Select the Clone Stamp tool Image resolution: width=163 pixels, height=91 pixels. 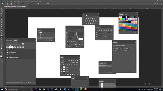click(x=2, y=26)
